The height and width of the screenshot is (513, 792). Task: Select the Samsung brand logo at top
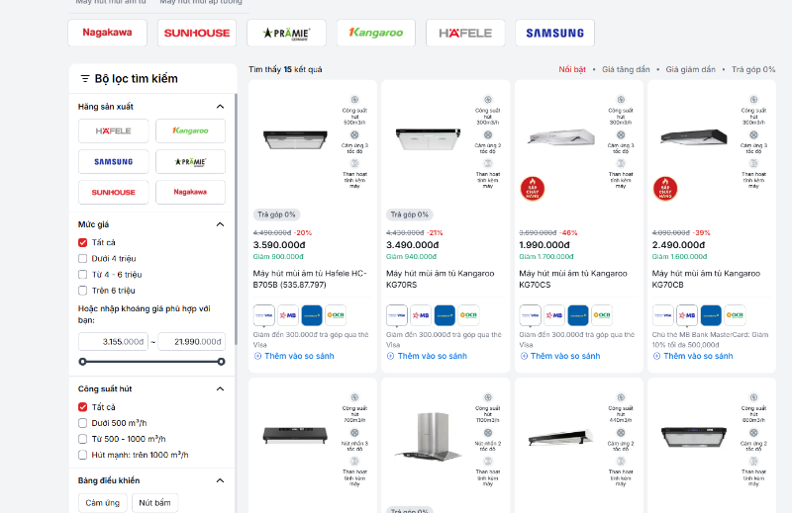(554, 33)
